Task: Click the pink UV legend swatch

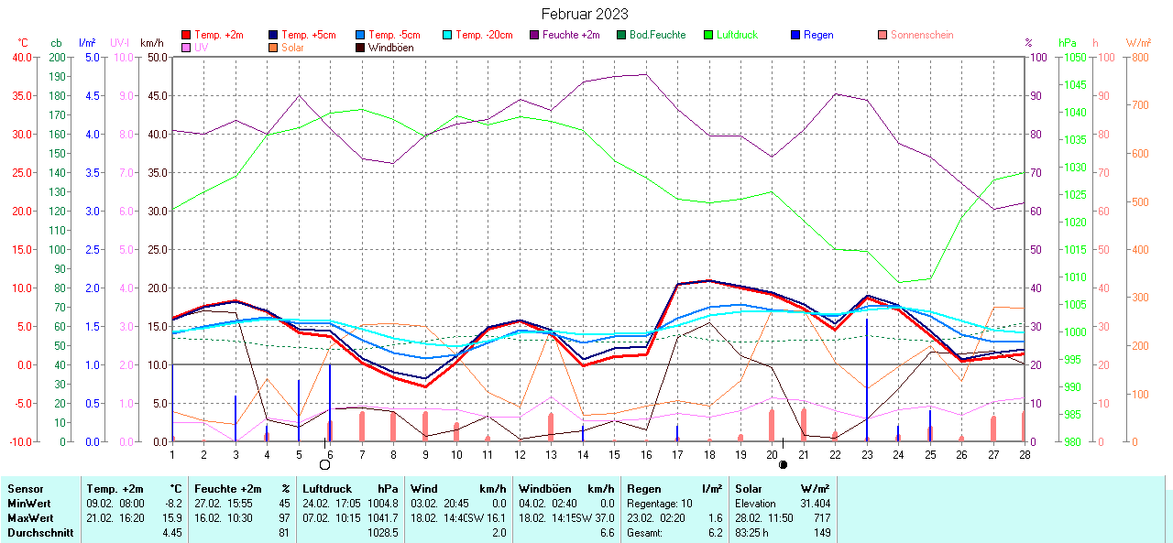Action: pyautogui.click(x=186, y=48)
